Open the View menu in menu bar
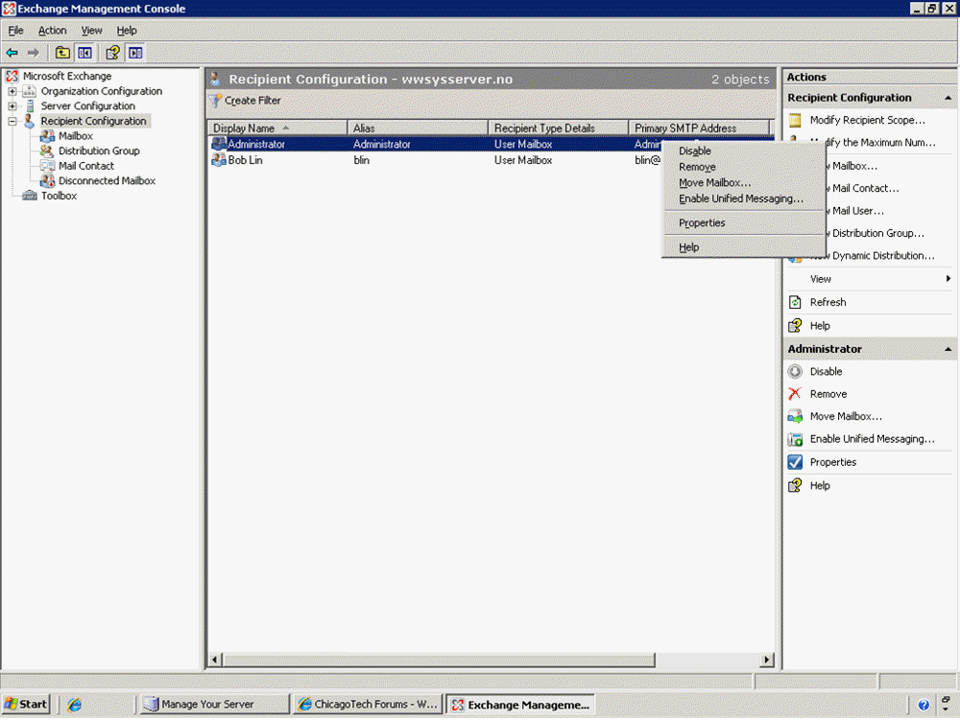Viewport: 960px width, 720px height. point(92,30)
